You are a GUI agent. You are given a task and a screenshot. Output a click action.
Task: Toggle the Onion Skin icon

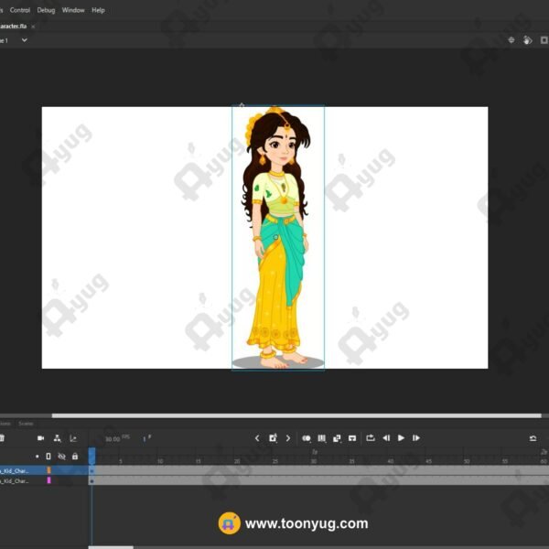tap(307, 438)
